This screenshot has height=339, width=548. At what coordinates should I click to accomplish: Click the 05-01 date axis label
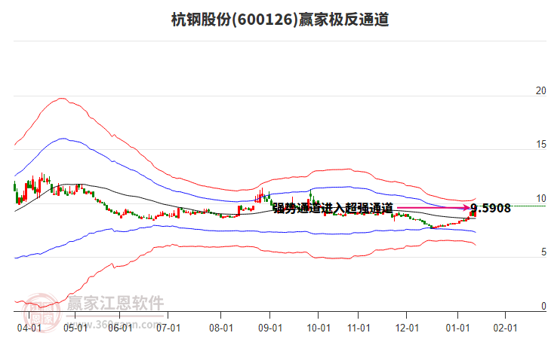click(x=75, y=328)
